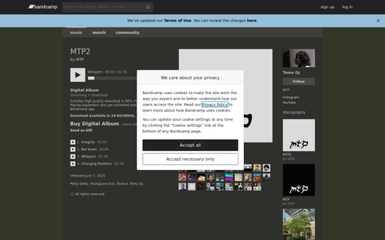Play track 3 Whispers in track list
This screenshot has width=385, height=240.
(x=73, y=156)
